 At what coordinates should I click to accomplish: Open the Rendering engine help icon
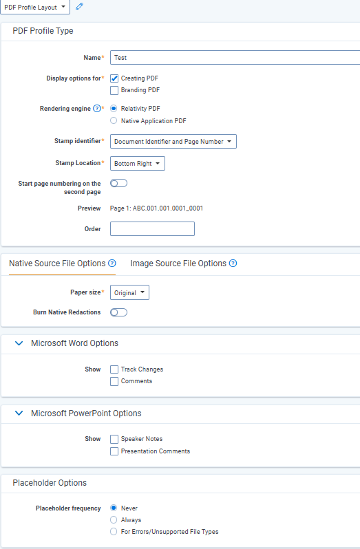coord(97,109)
